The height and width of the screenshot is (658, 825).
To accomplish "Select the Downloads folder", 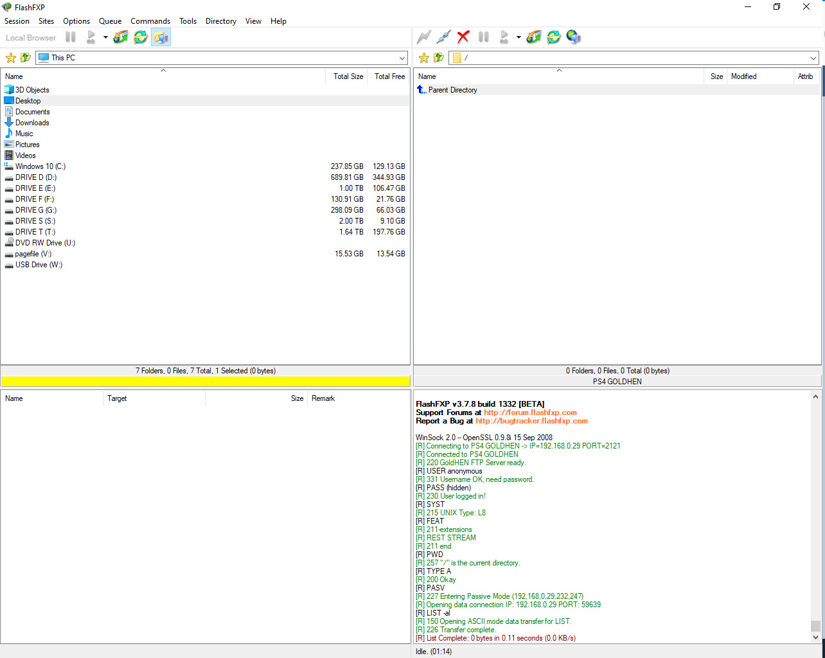I will click(x=32, y=123).
